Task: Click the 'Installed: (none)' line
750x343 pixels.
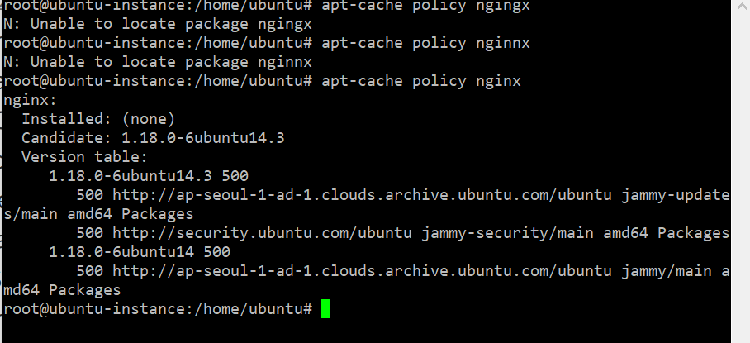Action: tap(98, 119)
